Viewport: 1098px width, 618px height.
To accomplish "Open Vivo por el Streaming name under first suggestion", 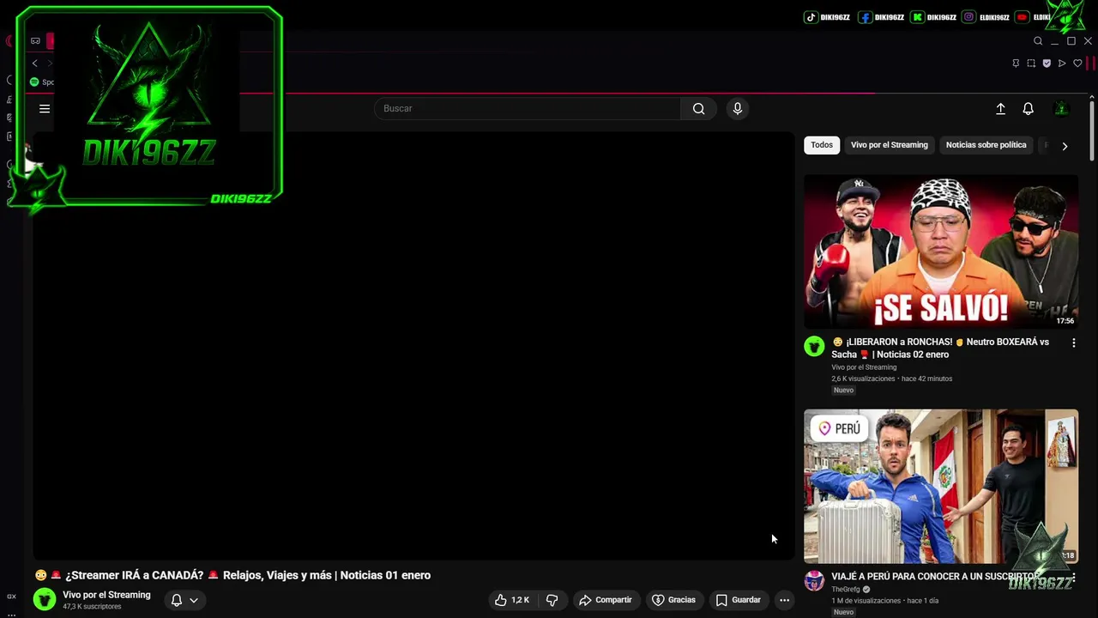I will [864, 367].
